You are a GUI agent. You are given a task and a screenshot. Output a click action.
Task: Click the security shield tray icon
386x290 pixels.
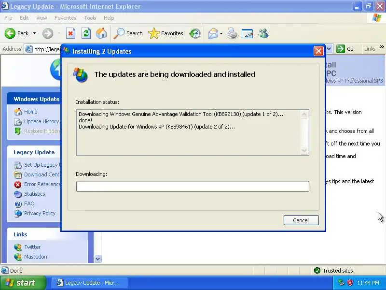(x=350, y=283)
